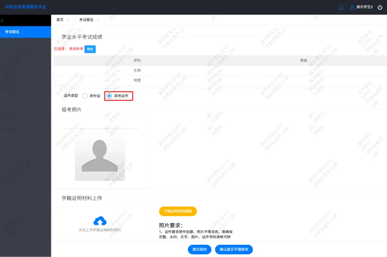Click the 生物 row in the grades table
This screenshot has height=257, width=387.
(137, 70)
